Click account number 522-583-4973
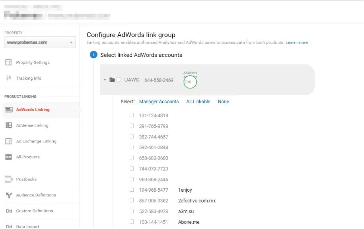Viewport: 364px width, 229px height. [154, 212]
